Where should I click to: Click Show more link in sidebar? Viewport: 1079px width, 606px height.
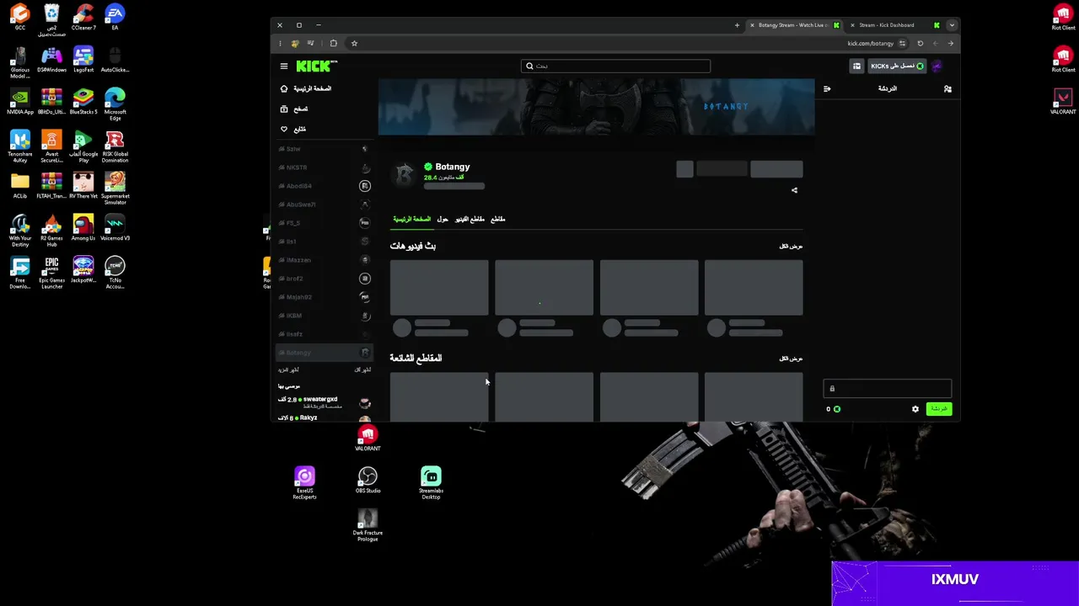pos(288,369)
